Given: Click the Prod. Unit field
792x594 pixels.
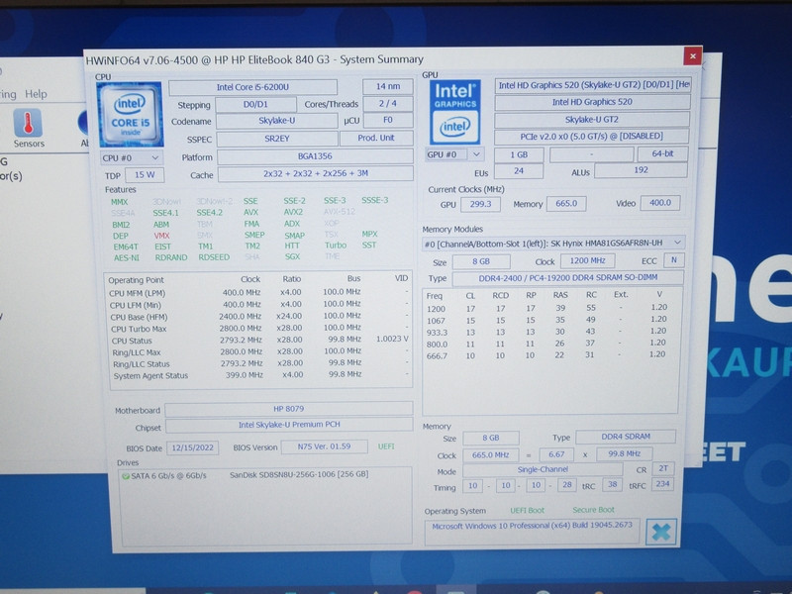Looking at the screenshot, I should (376, 138).
